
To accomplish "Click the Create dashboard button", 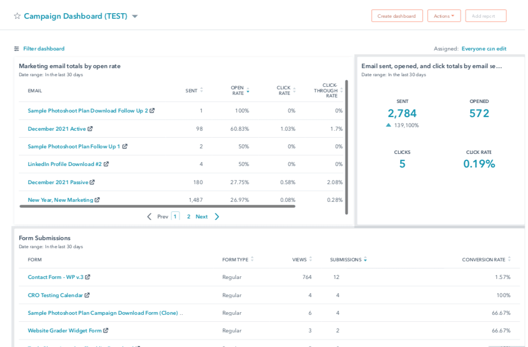I will point(397,16).
